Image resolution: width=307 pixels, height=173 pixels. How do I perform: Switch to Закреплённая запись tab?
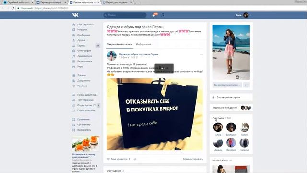point(119,44)
